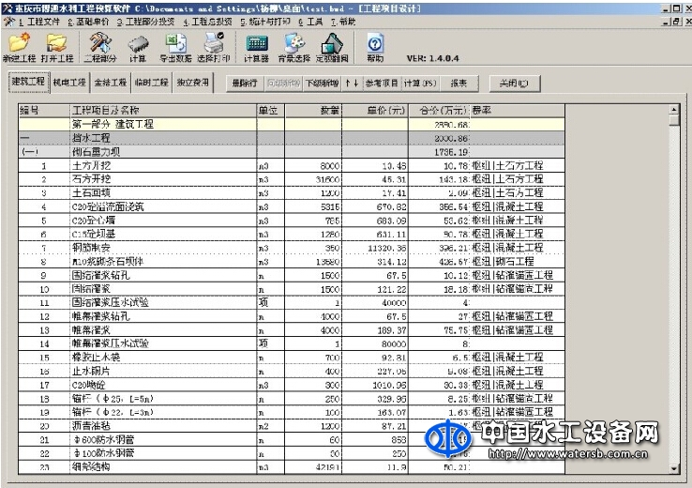Click the application icon in title bar
692x488 pixels.
pos(8,8)
